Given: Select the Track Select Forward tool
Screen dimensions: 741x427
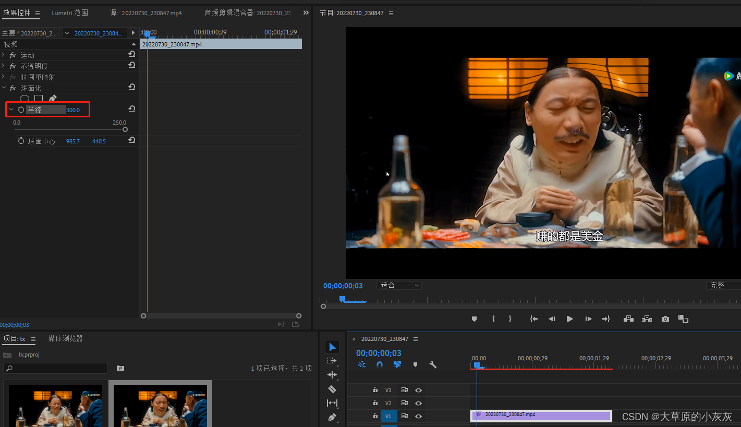Looking at the screenshot, I should click(332, 361).
